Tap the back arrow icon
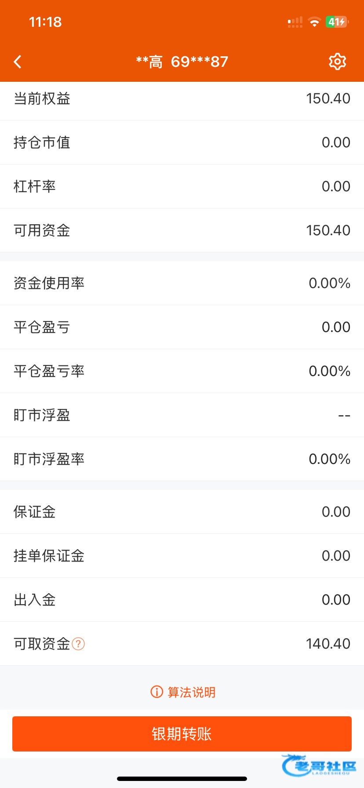 click(x=18, y=62)
